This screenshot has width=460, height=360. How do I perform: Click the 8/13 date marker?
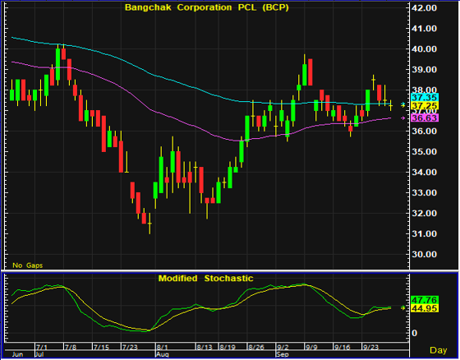[205, 348]
